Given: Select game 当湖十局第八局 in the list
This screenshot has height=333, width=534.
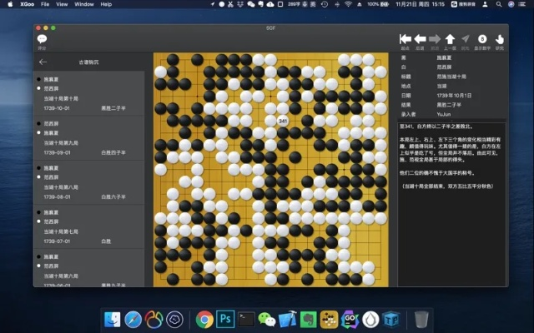Looking at the screenshot, I should coord(89,182).
